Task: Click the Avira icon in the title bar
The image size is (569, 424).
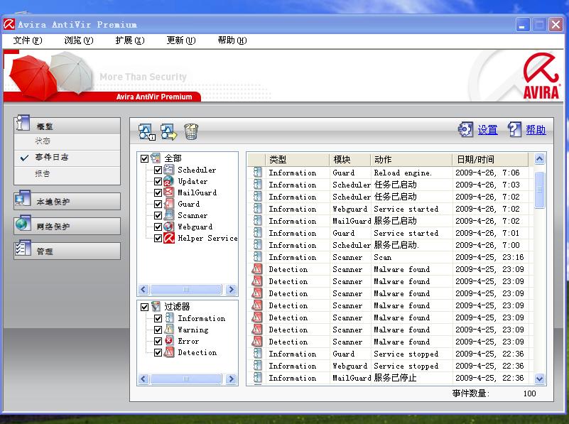Action: (9, 24)
